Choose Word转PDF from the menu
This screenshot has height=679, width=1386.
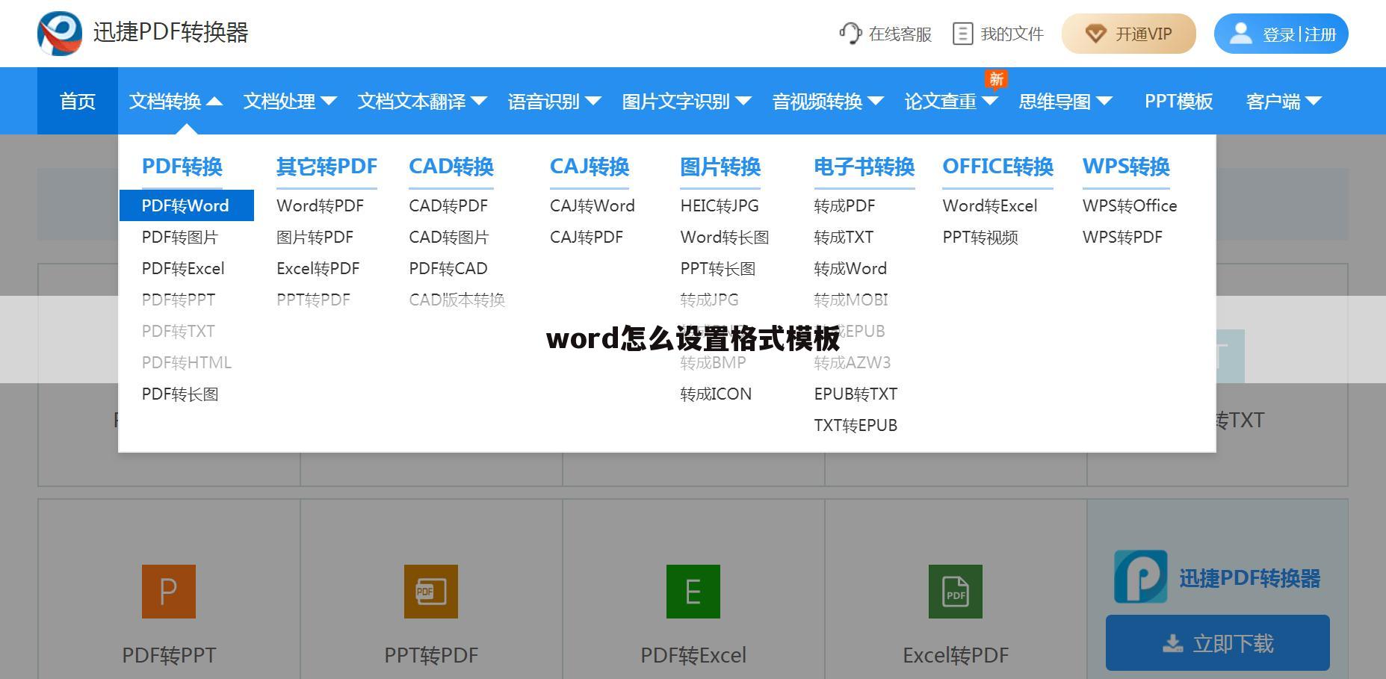pyautogui.click(x=320, y=205)
